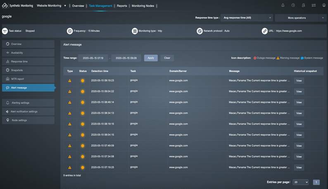Open the clock history icon in header
The image size is (328, 189).
pos(293,5)
